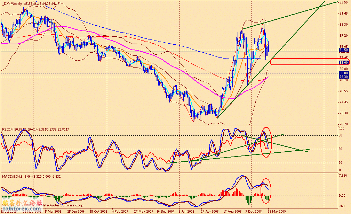The image size is (351, 214).
Task: Click the 91.45 price axis value
Action: (344, 14)
